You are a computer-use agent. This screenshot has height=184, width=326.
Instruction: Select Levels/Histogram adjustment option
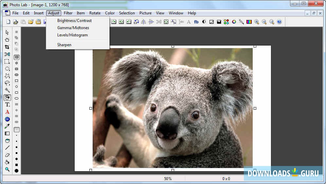tap(72, 35)
